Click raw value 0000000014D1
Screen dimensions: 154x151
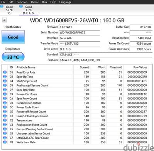tap(137, 81)
